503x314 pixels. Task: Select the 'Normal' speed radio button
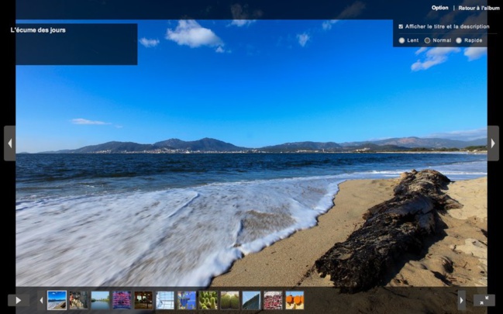tap(427, 40)
